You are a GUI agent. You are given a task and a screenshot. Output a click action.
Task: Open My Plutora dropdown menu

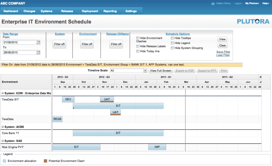pyautogui.click(x=252, y=3)
